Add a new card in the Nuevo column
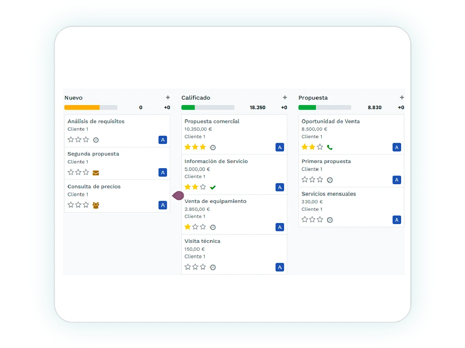Screen dimensions: 465x348 [x=168, y=98]
